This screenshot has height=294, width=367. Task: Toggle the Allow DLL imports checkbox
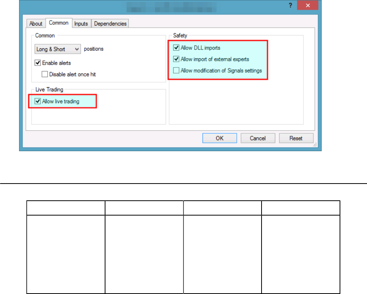click(x=176, y=48)
